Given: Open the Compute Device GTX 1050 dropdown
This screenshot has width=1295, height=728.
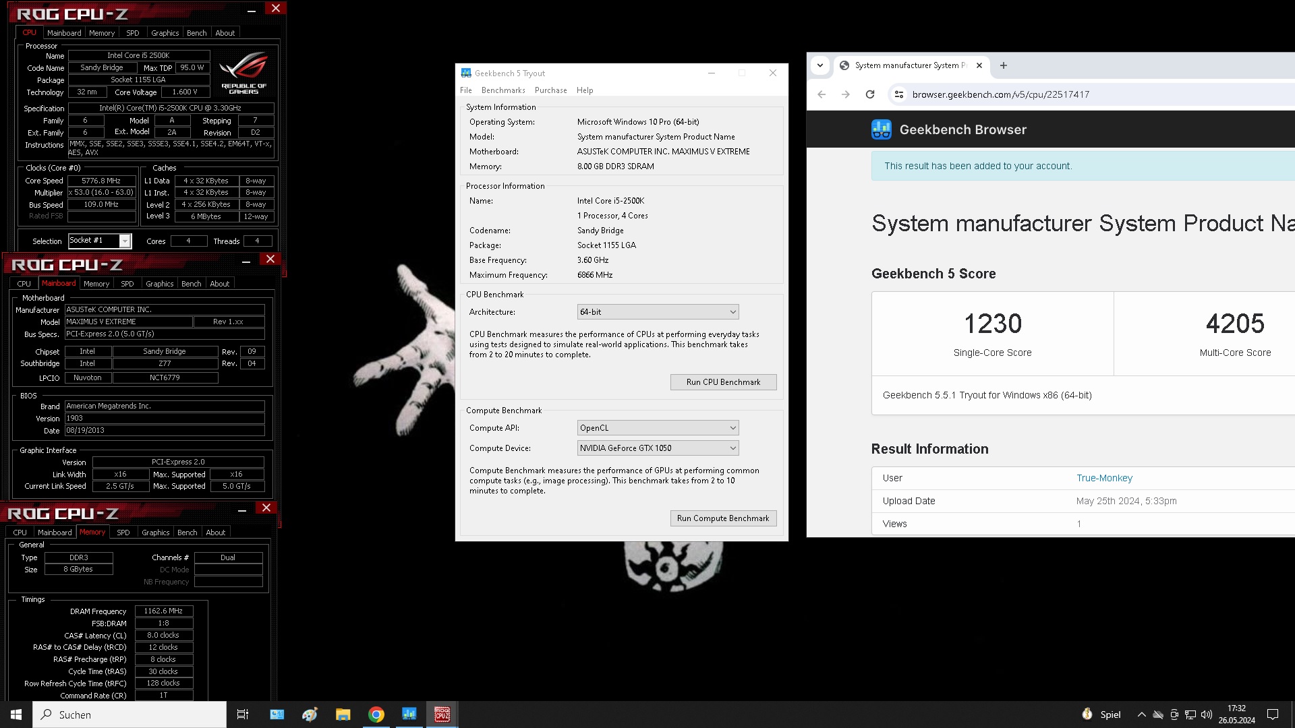Looking at the screenshot, I should 658,448.
